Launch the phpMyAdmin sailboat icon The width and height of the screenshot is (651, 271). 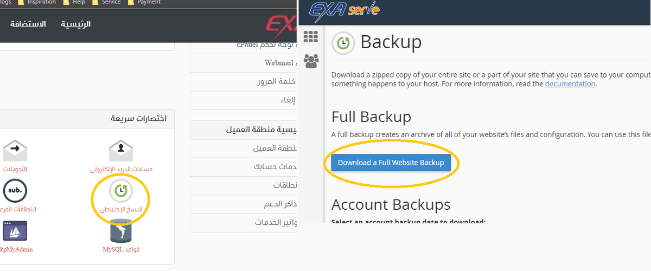(15, 231)
